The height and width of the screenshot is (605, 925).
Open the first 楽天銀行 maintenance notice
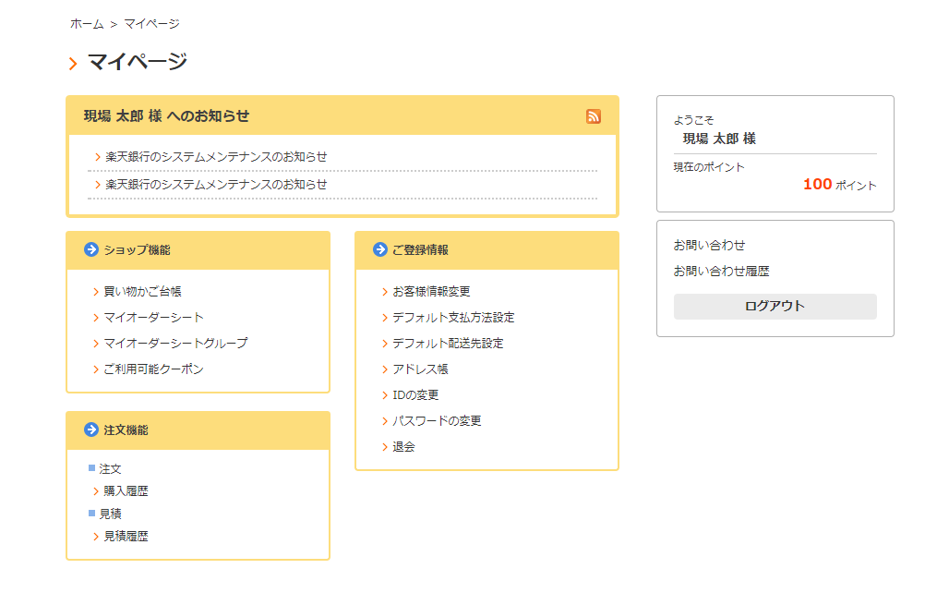tap(216, 157)
